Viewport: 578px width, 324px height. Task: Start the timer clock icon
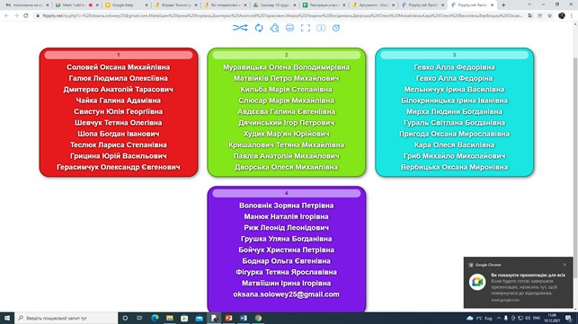pos(336,28)
